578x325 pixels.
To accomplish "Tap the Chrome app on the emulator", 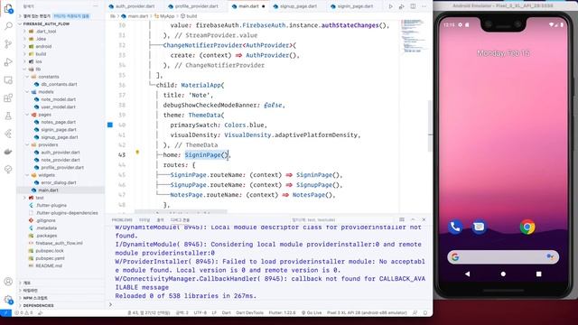I will click(527, 227).
